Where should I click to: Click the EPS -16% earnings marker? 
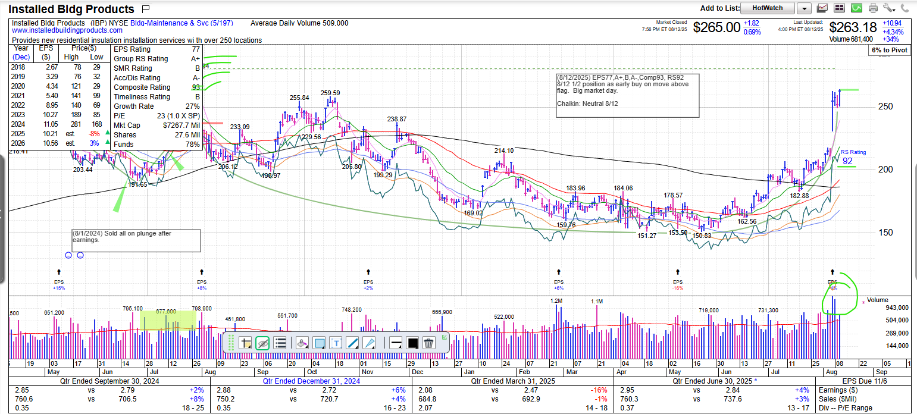point(677,280)
